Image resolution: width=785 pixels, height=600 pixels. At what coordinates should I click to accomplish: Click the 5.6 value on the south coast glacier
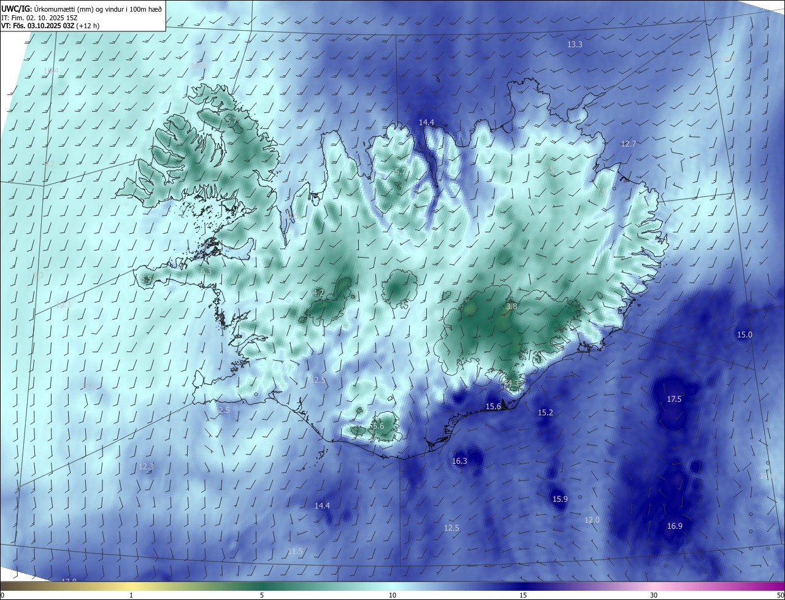[378, 426]
